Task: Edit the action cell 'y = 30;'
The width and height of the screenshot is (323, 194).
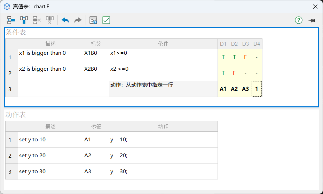Action: tap(163, 171)
